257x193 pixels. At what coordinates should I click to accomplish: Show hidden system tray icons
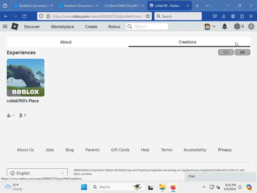[x=204, y=187]
